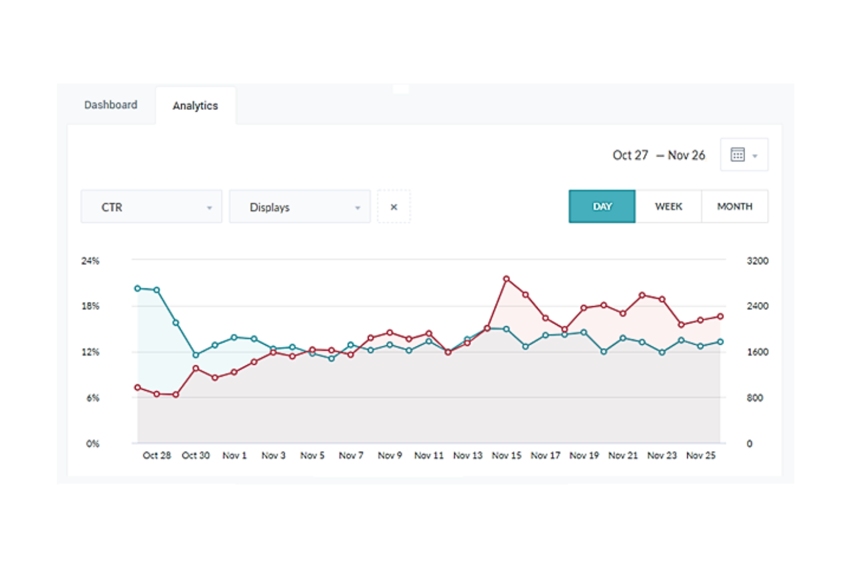Remove the Displays metric with the X button

point(393,207)
